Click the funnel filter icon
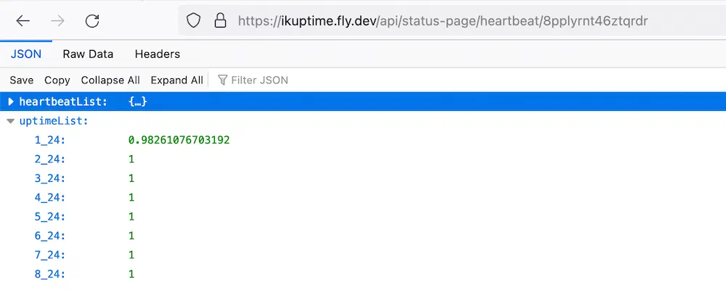The image size is (726, 295). click(223, 80)
